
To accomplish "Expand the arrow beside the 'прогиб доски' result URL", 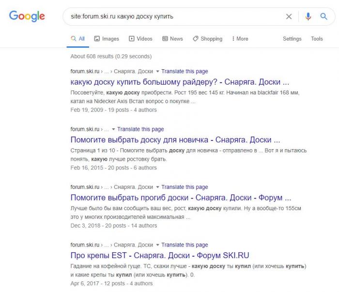I will pos(157,187).
